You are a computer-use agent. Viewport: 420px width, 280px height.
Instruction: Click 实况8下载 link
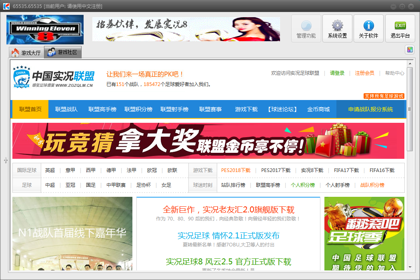click(x=312, y=170)
